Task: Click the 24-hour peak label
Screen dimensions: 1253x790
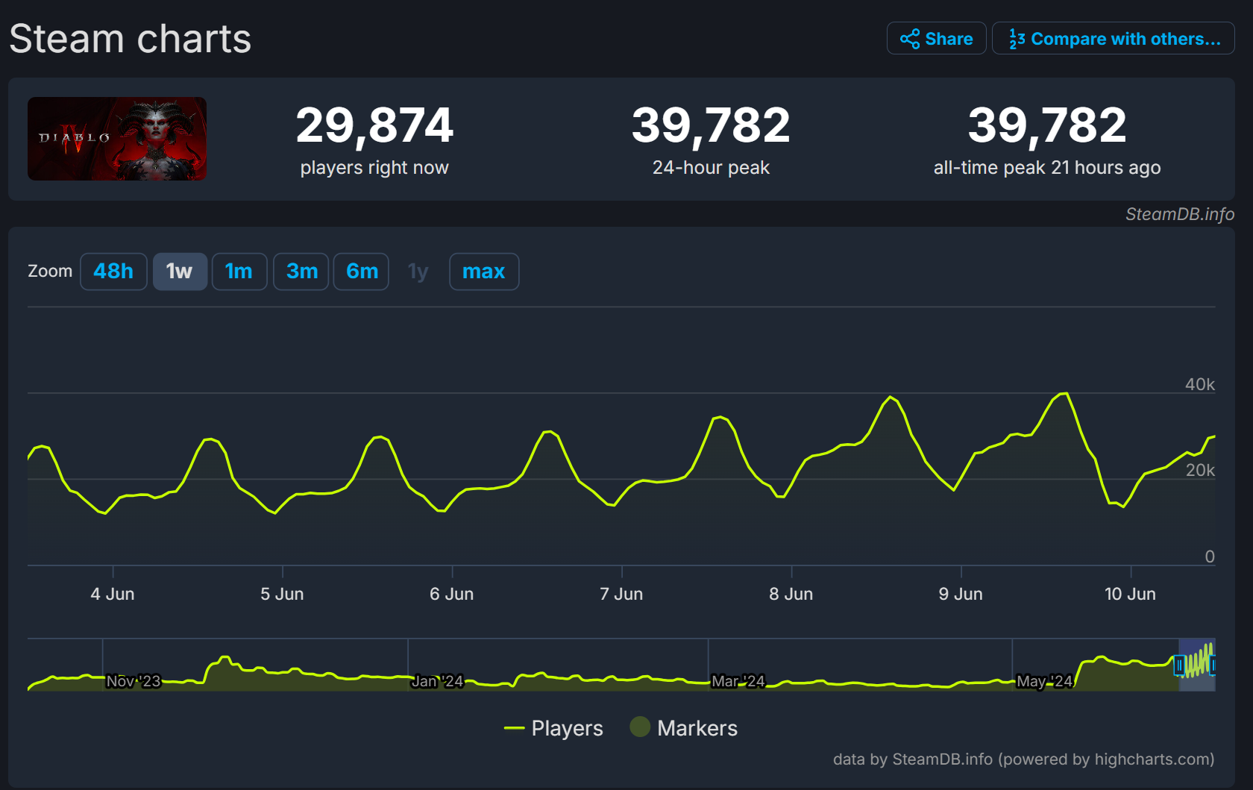Action: pyautogui.click(x=711, y=168)
